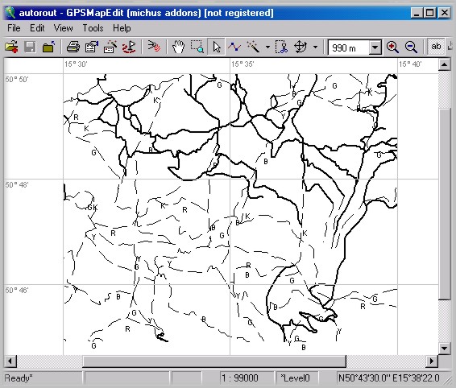Click the Save map floppy icon
456x388 pixels.
tap(30, 47)
